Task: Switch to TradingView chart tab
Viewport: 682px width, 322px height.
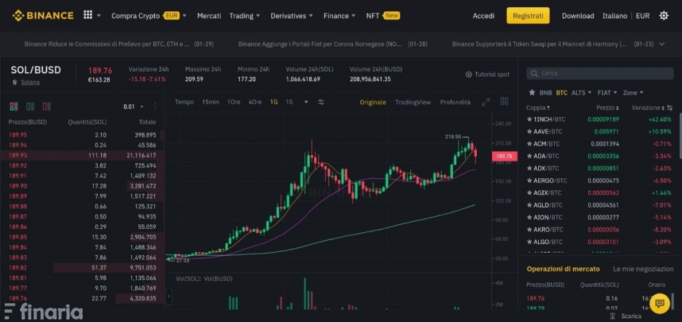Action: pos(413,102)
